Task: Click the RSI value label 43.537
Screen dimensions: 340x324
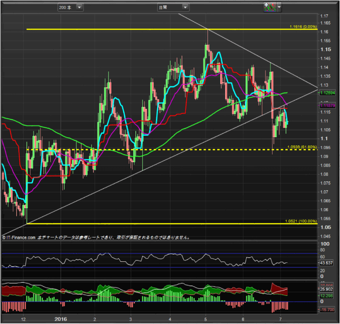Action: [x=326, y=263]
